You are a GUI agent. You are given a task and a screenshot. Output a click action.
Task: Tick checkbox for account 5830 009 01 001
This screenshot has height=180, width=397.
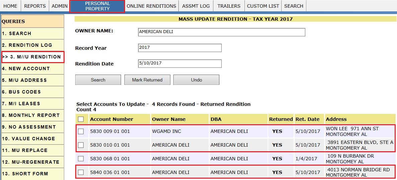81,131
